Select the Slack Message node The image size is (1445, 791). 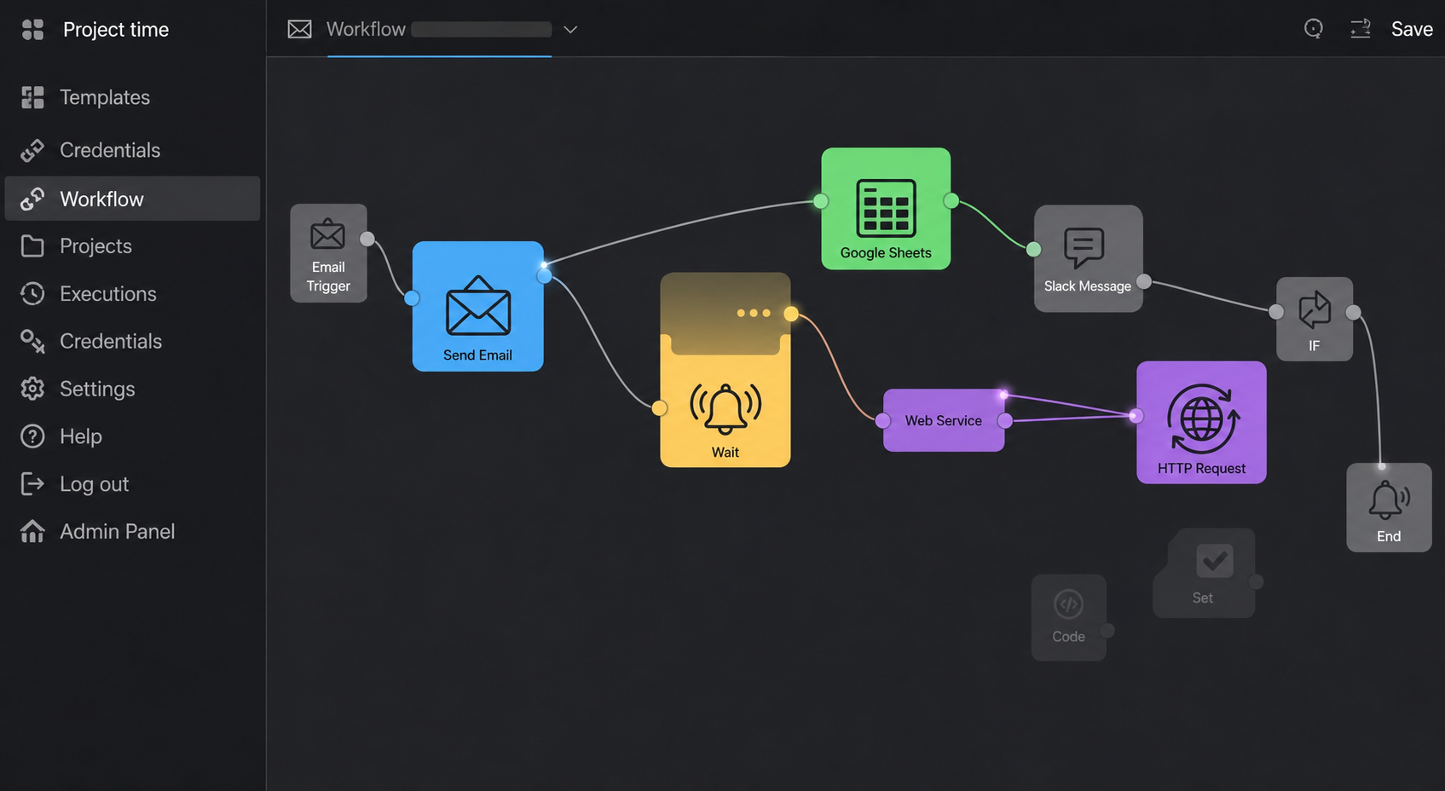coord(1088,258)
